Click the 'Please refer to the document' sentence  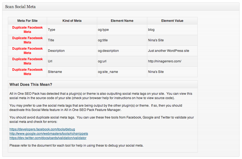click(76, 146)
